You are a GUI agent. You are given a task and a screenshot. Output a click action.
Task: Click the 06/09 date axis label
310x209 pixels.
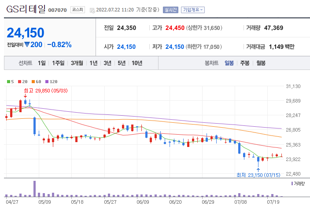143,202
